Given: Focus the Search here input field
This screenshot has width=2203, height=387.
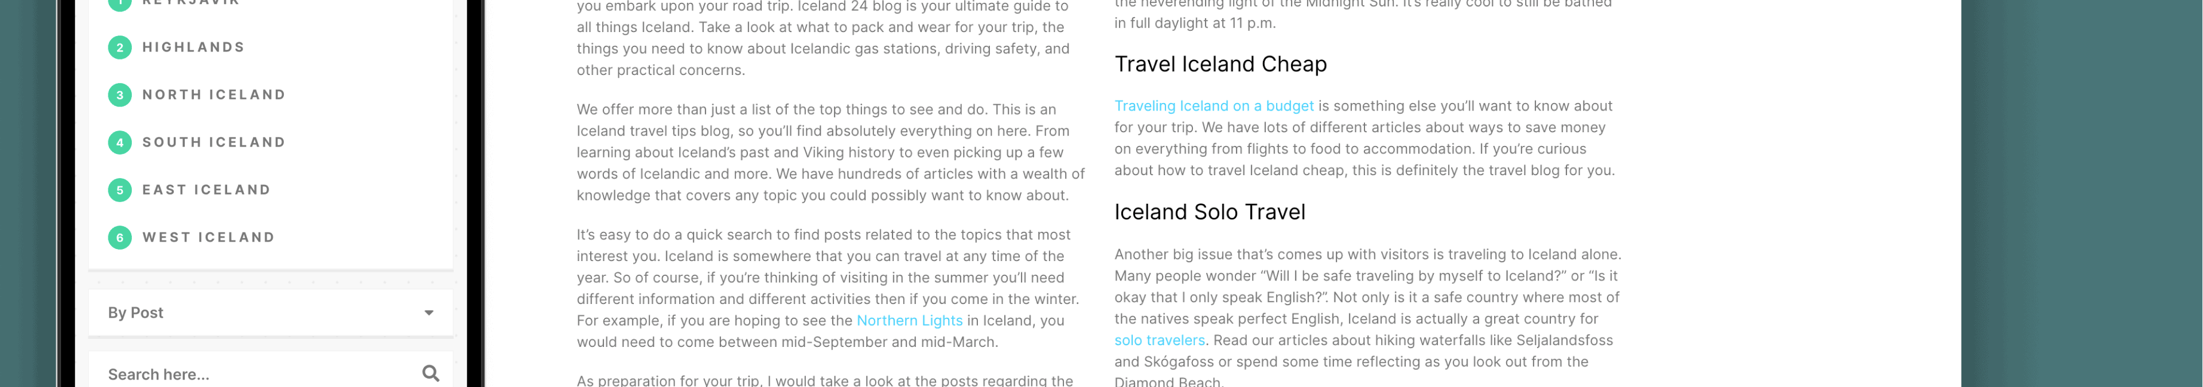Looking at the screenshot, I should pos(256,374).
